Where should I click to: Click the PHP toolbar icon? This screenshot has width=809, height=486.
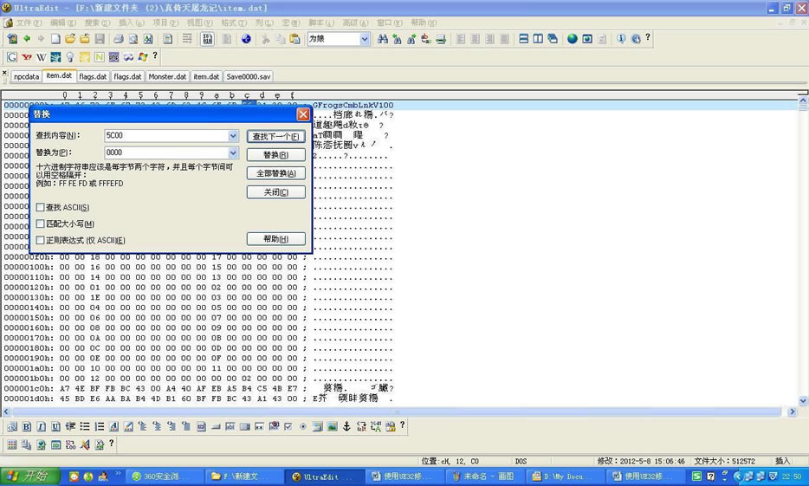(114, 57)
